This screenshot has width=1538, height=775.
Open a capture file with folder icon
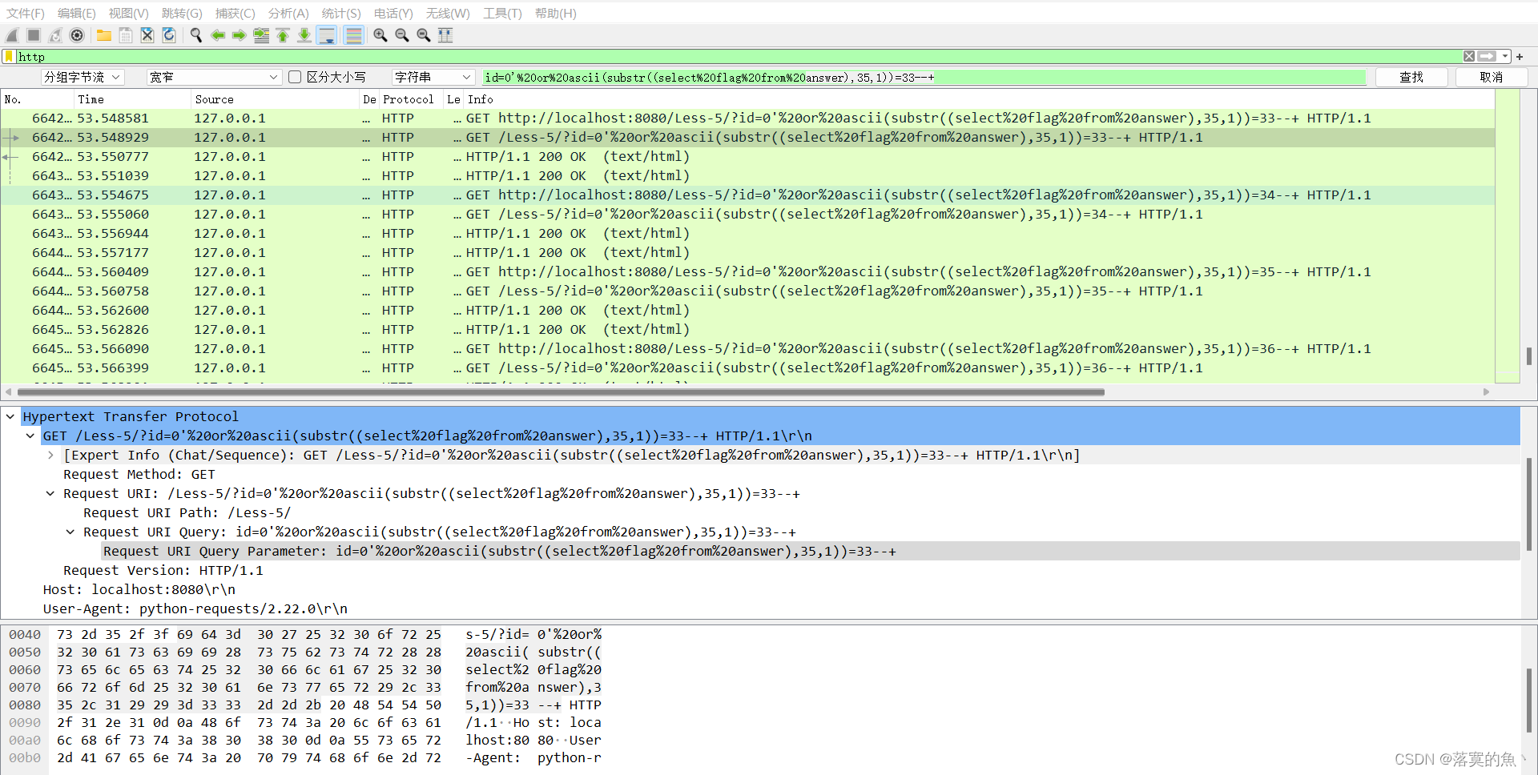(x=104, y=35)
